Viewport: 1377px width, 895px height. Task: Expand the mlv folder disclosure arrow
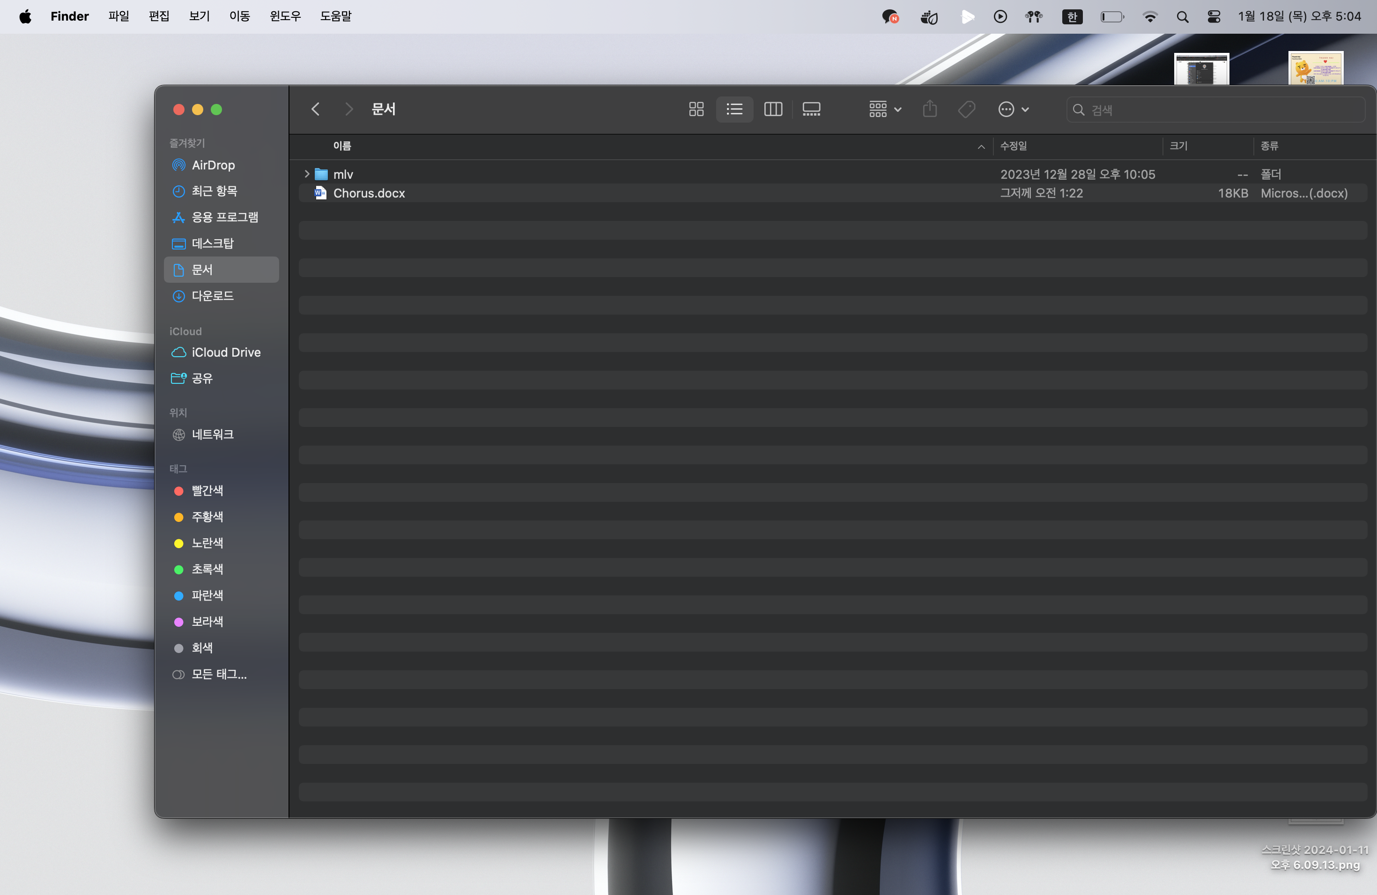[307, 174]
